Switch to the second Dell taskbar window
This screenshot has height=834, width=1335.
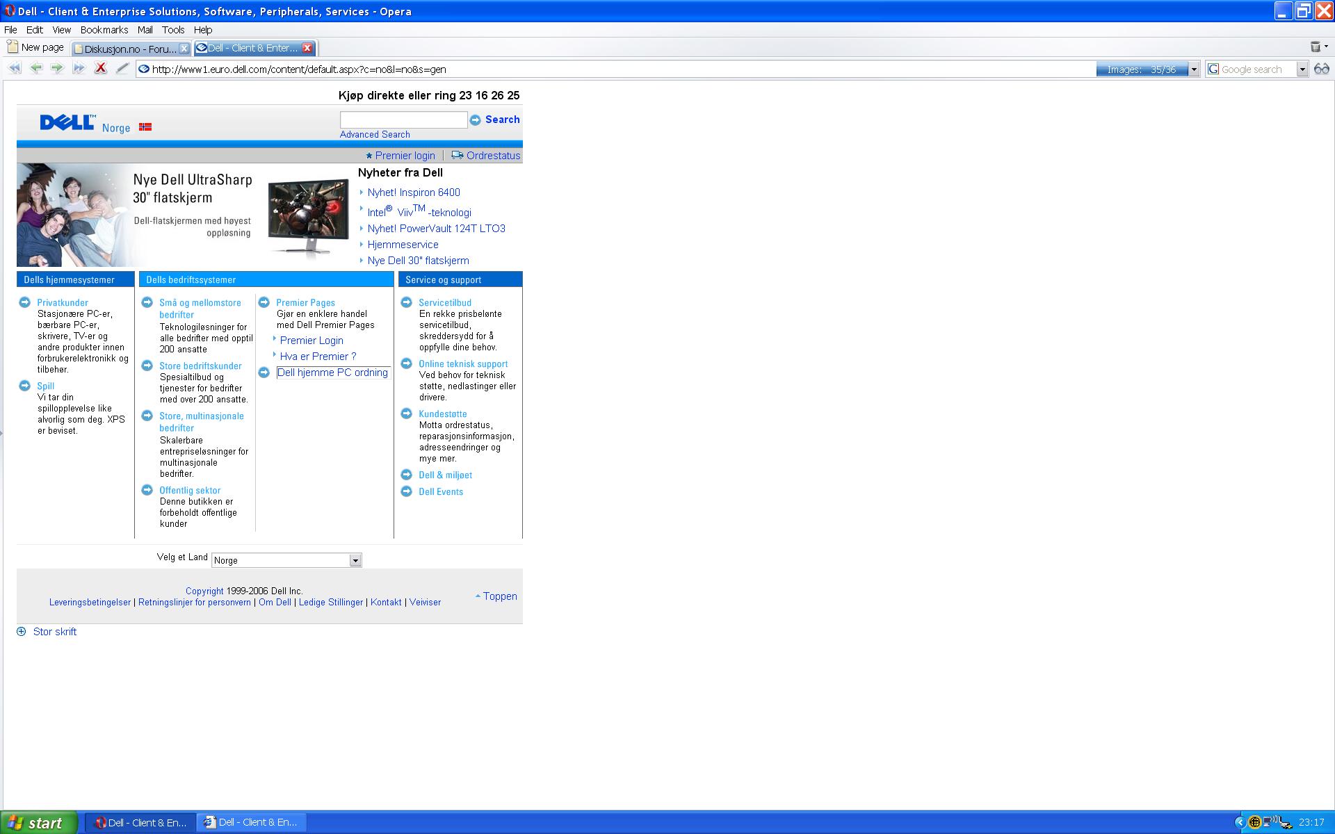pos(252,822)
